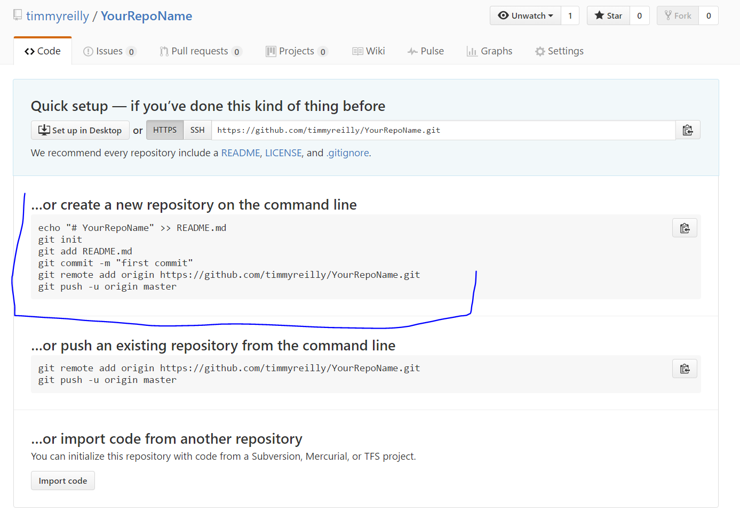The width and height of the screenshot is (740, 520).
Task: Click the Set up in Desktop button
Action: 80,130
